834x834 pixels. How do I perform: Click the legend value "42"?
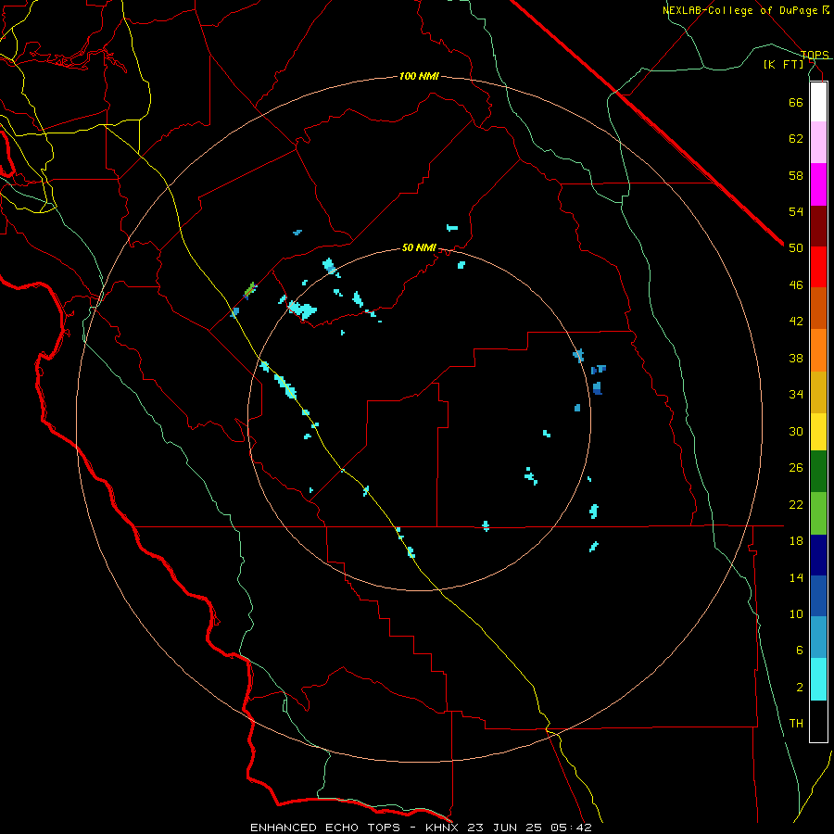pyautogui.click(x=796, y=322)
